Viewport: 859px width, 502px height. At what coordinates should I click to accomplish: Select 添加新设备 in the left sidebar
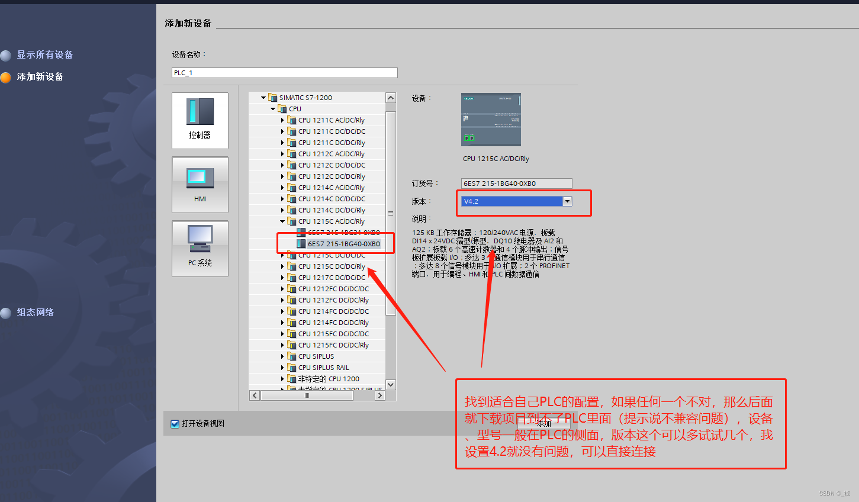(40, 76)
